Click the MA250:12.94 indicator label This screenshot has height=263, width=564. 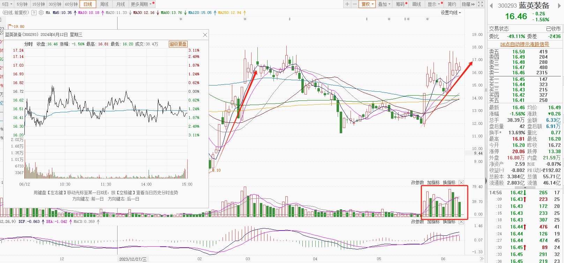pos(230,13)
